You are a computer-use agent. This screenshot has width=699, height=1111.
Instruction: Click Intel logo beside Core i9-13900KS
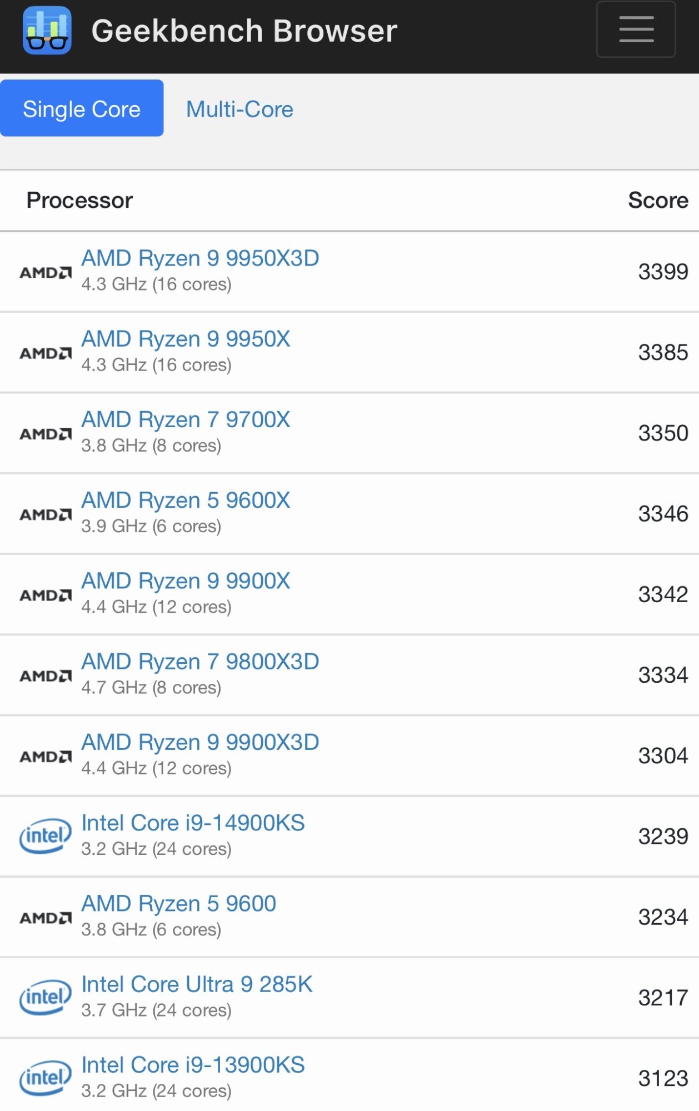[46, 1078]
